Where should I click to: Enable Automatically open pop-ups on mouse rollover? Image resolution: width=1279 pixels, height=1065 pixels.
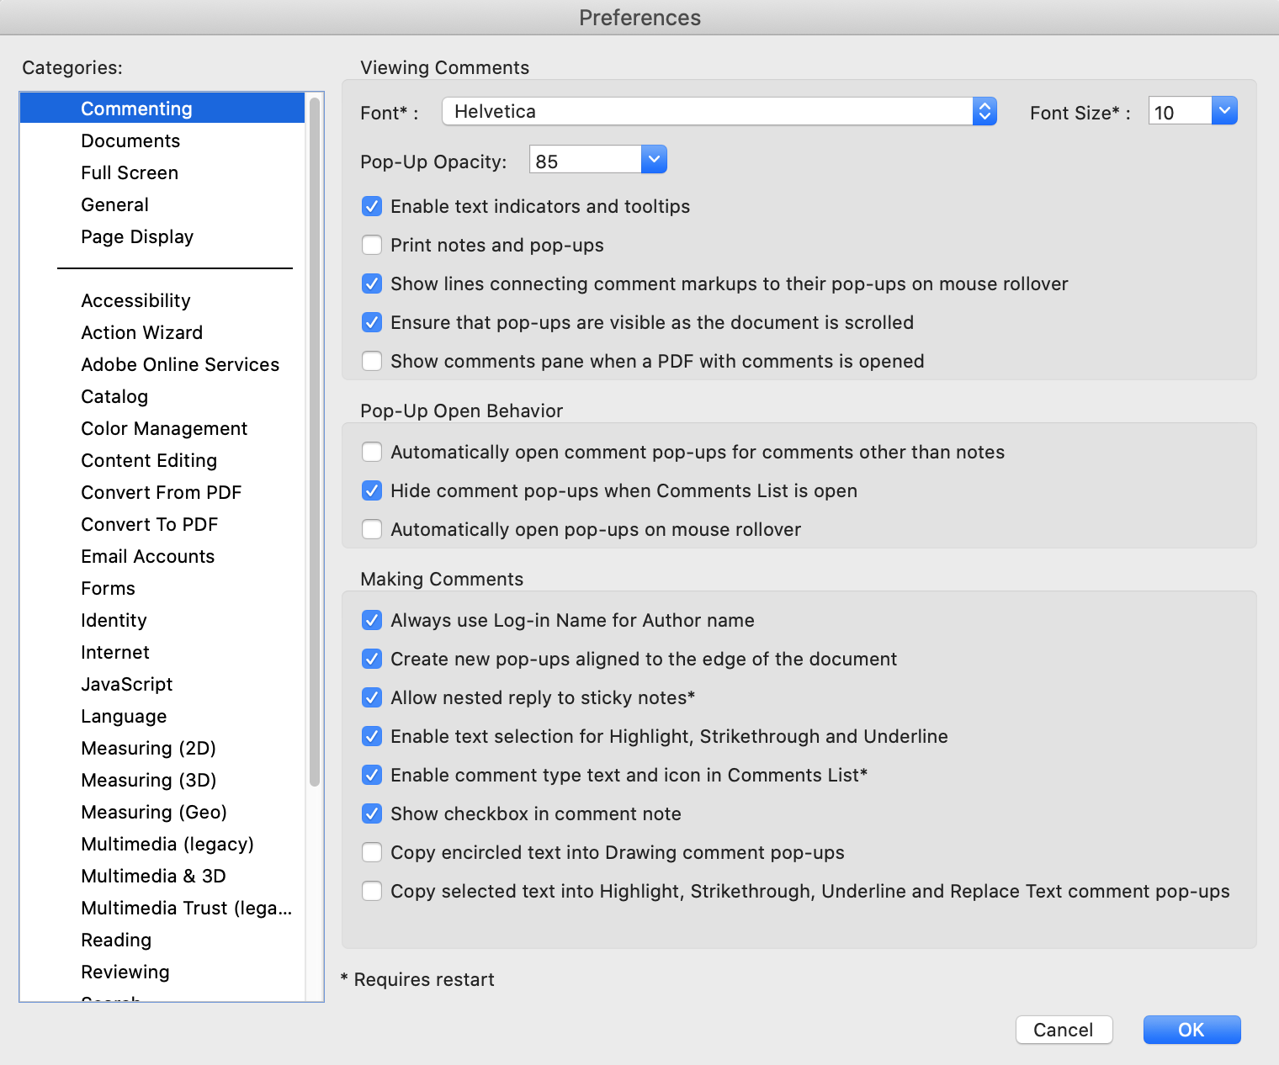coord(372,530)
